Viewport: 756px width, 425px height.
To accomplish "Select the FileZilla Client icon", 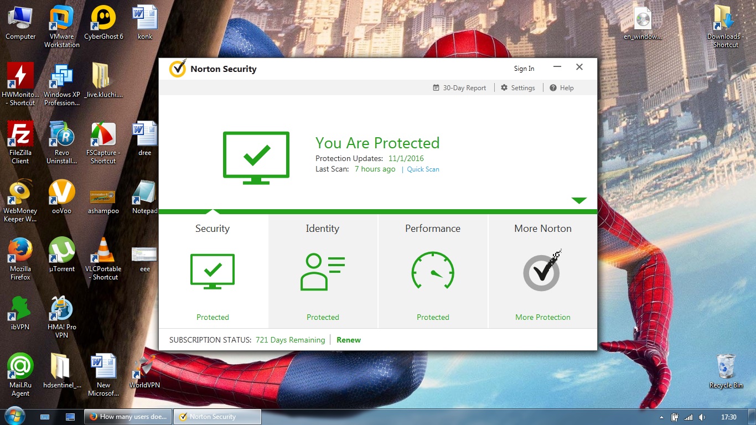I will pyautogui.click(x=20, y=143).
